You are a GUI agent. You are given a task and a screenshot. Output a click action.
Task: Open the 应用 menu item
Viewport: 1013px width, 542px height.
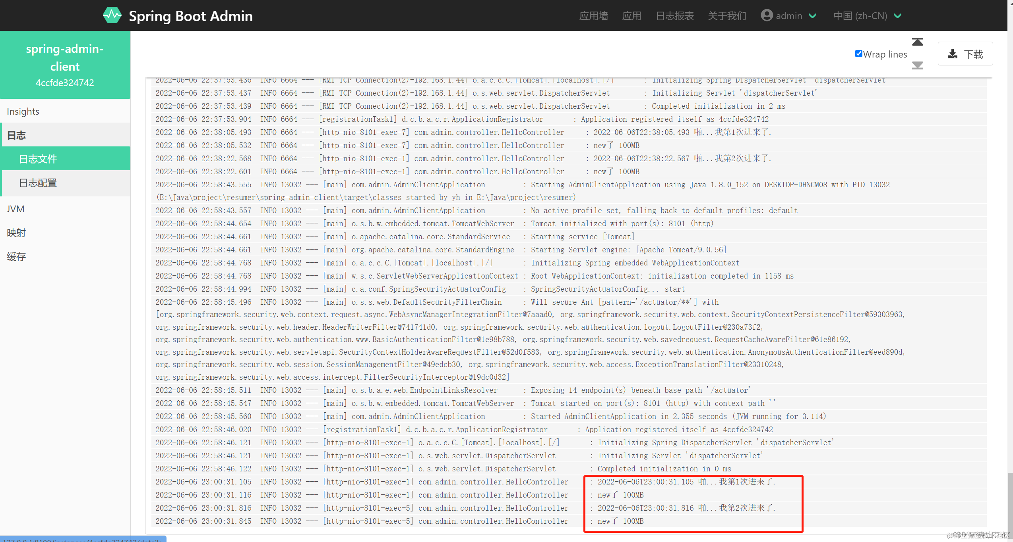631,16
